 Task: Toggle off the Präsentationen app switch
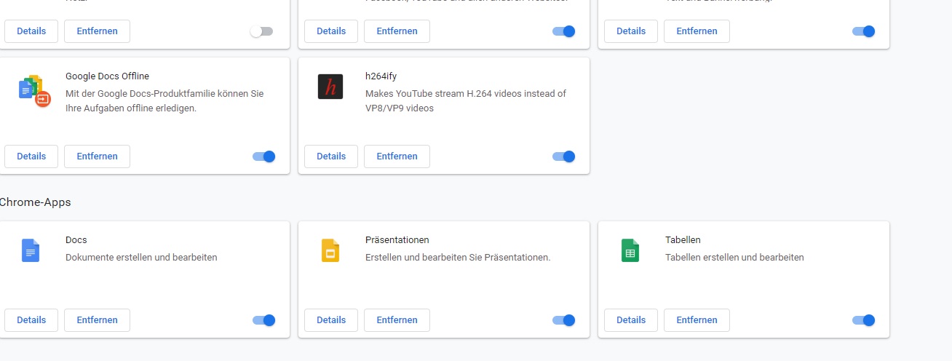coord(563,320)
